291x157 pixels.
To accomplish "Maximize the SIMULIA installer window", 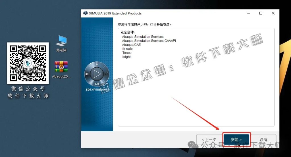I will [261, 13].
